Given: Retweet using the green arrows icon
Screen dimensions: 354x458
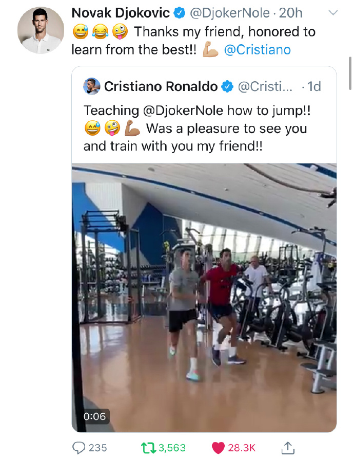Looking at the screenshot, I should 149,448.
